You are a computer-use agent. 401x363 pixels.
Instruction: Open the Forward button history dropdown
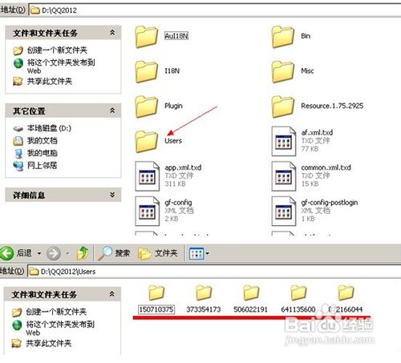pos(67,253)
